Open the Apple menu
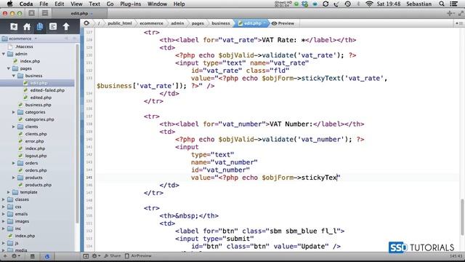Image resolution: width=465 pixels, height=262 pixels. point(9,4)
